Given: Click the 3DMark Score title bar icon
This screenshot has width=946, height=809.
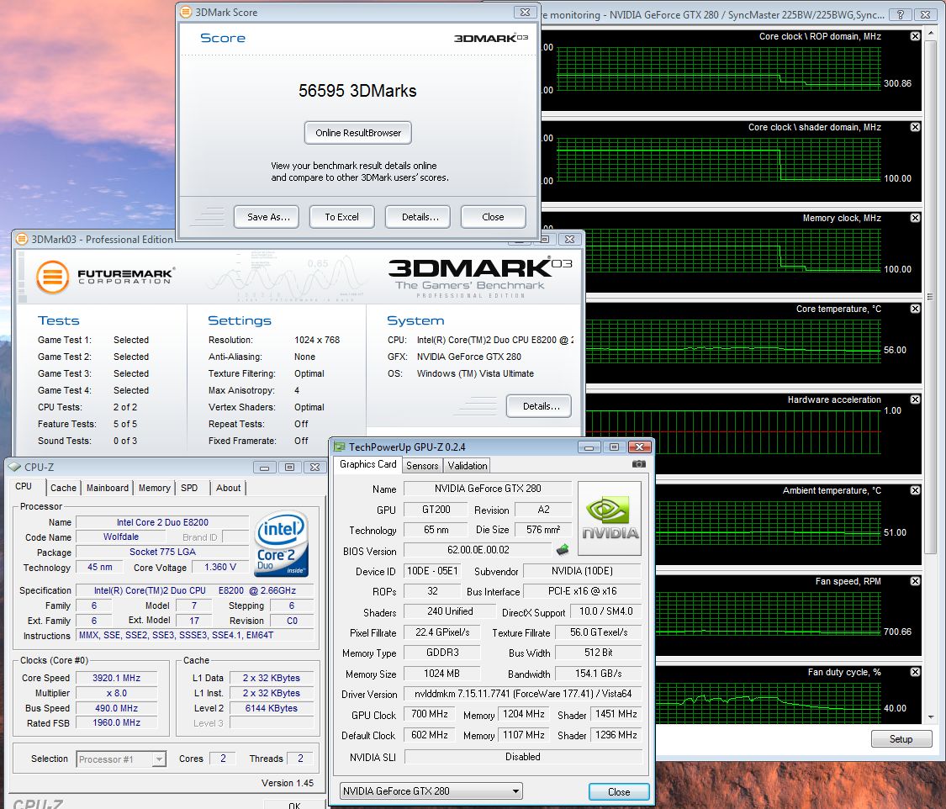Looking at the screenshot, I should coord(187,12).
